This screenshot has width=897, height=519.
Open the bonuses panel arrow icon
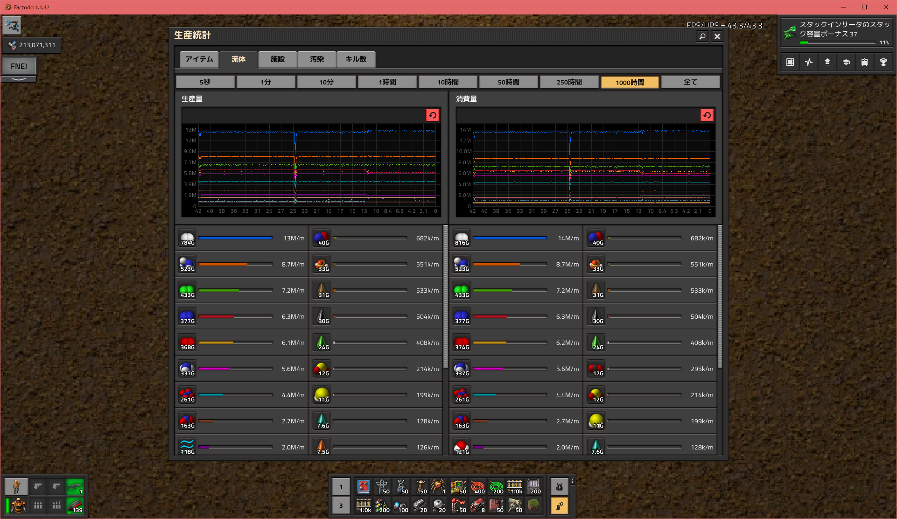click(827, 62)
